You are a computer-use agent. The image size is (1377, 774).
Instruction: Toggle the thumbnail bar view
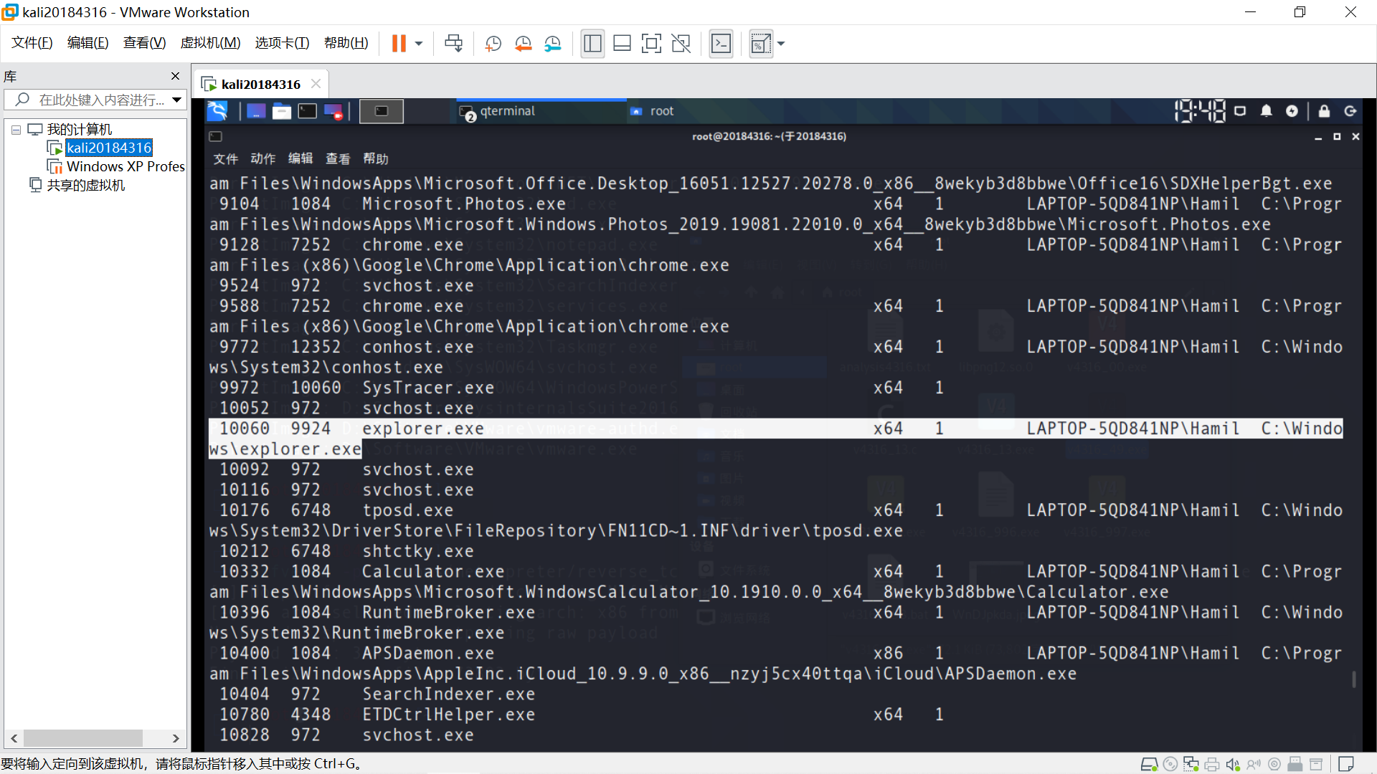(x=622, y=44)
